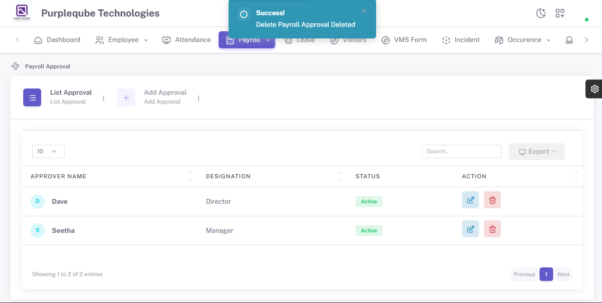Click the approver name Seetha
This screenshot has height=303, width=602.
[x=63, y=231]
